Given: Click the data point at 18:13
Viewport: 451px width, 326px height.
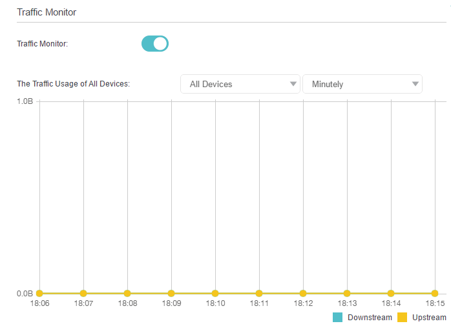Looking at the screenshot, I should (347, 294).
